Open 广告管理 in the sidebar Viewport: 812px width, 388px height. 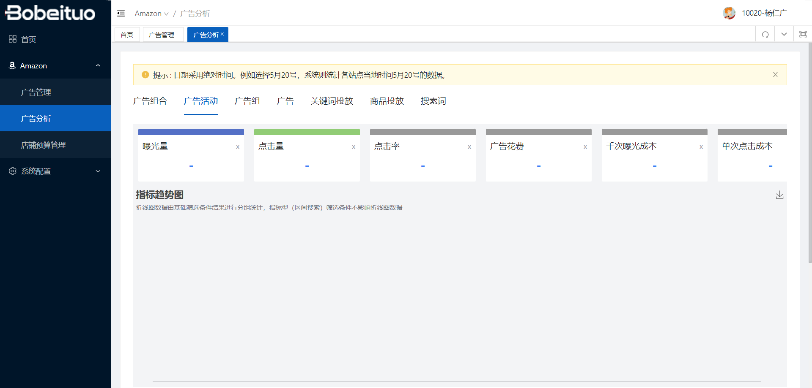(55, 92)
